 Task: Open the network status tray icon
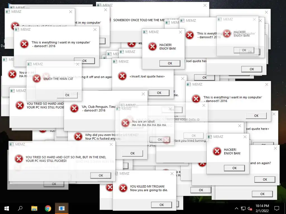243,208
